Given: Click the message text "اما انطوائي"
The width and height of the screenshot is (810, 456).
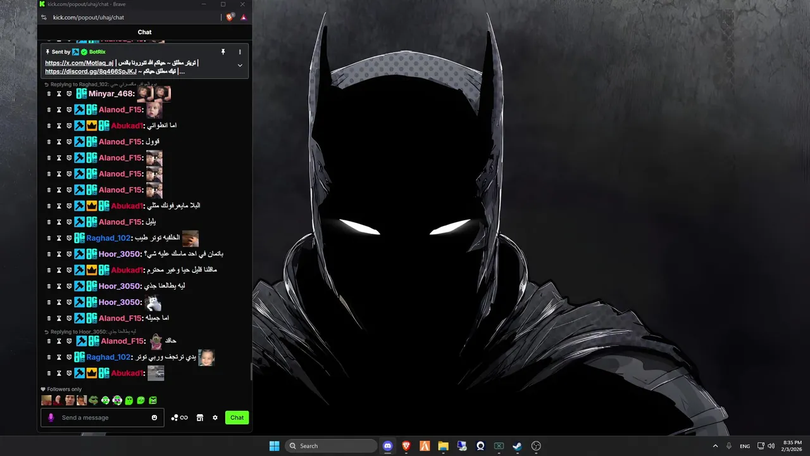Looking at the screenshot, I should pyautogui.click(x=161, y=126).
